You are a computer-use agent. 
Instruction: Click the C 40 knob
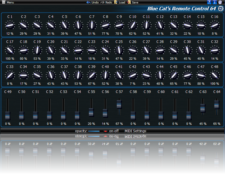106,75
